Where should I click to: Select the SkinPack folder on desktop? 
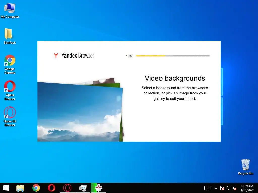[10, 36]
